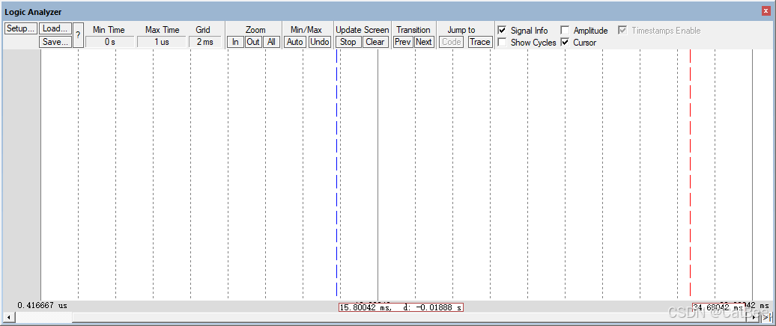Viewport: 776px width, 326px height.
Task: Jump to Next transition
Action: pyautogui.click(x=424, y=42)
